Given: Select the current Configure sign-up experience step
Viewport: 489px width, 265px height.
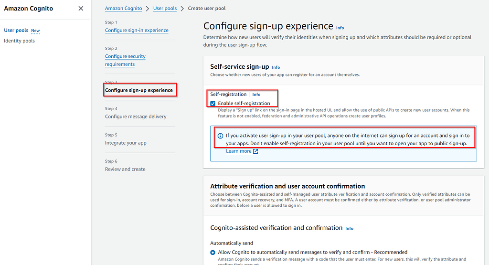Looking at the screenshot, I should (x=139, y=90).
